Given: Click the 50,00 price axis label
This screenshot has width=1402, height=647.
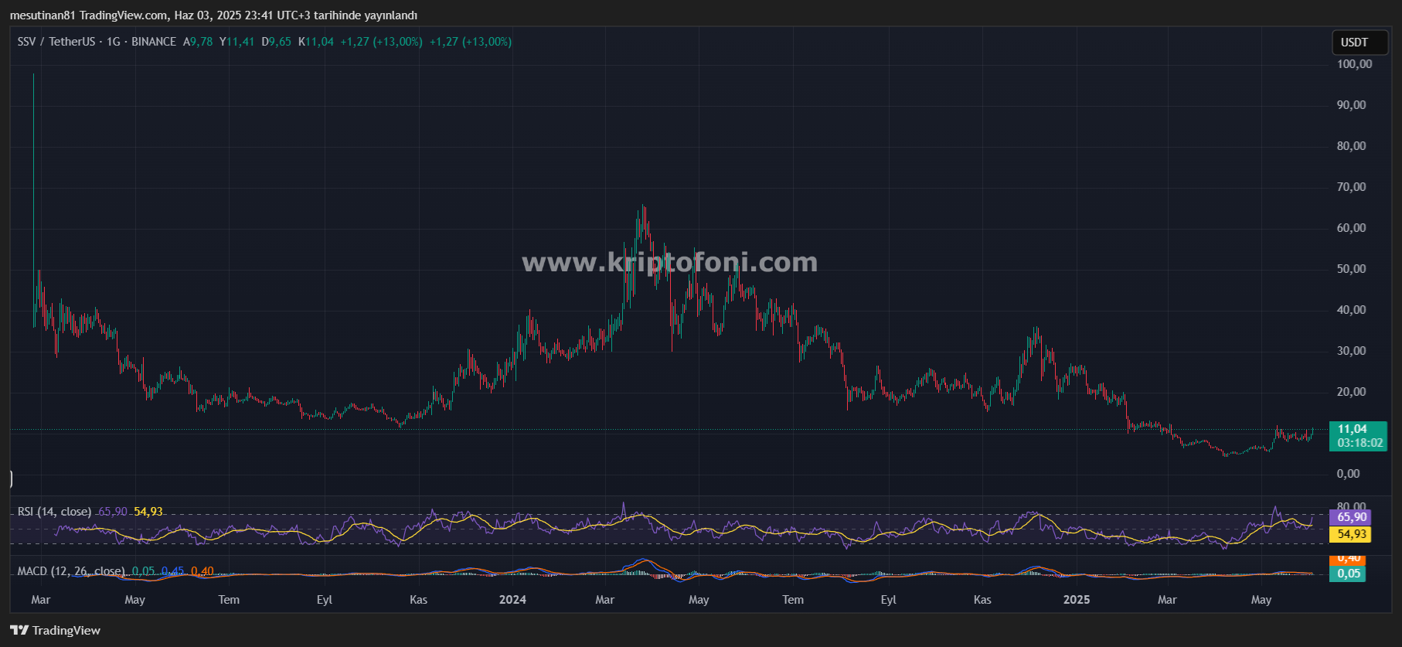Looking at the screenshot, I should tap(1352, 269).
